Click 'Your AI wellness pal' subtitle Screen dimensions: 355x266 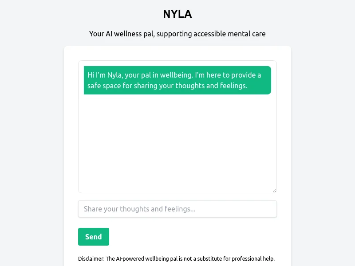pos(177,34)
